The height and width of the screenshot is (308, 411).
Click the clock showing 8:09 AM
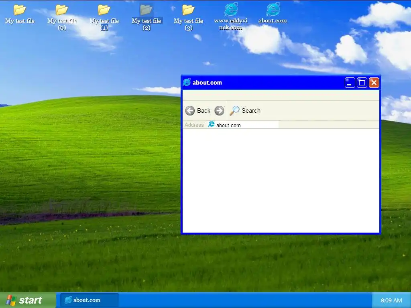coord(391,300)
